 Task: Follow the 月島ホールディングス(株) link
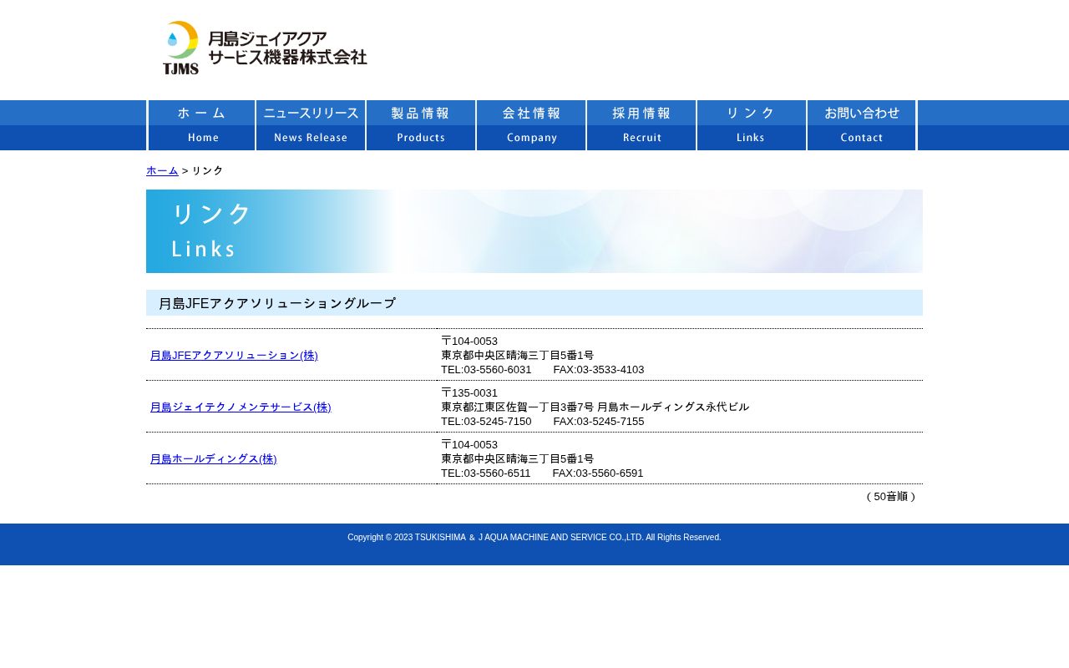pyautogui.click(x=213, y=458)
